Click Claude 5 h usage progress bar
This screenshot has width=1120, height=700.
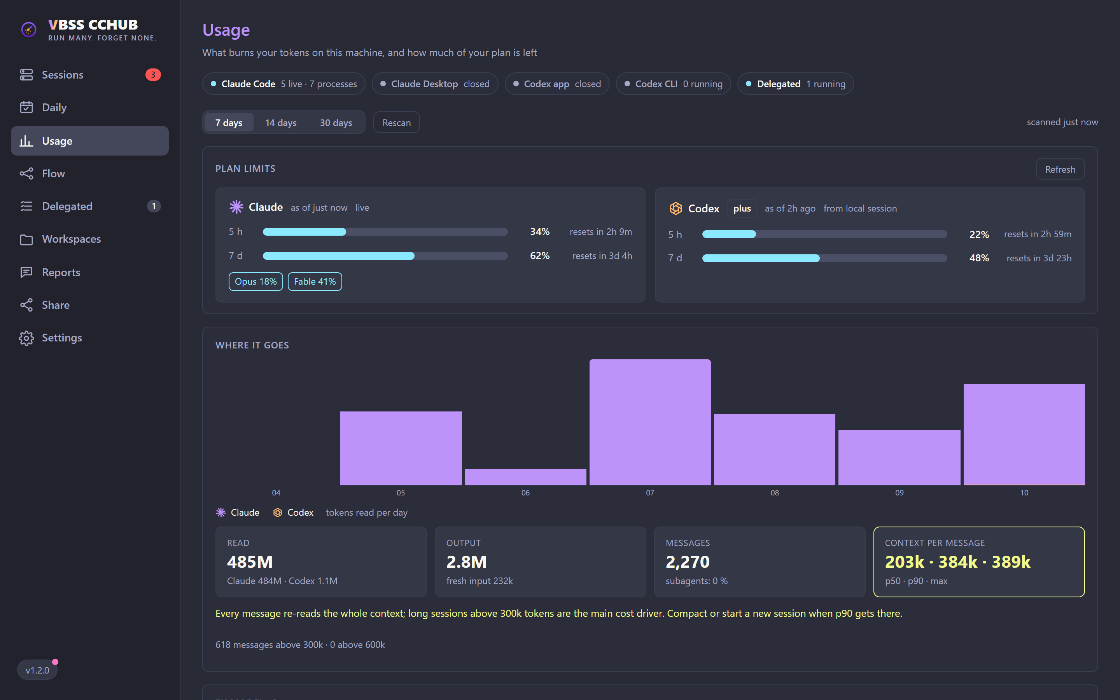385,232
